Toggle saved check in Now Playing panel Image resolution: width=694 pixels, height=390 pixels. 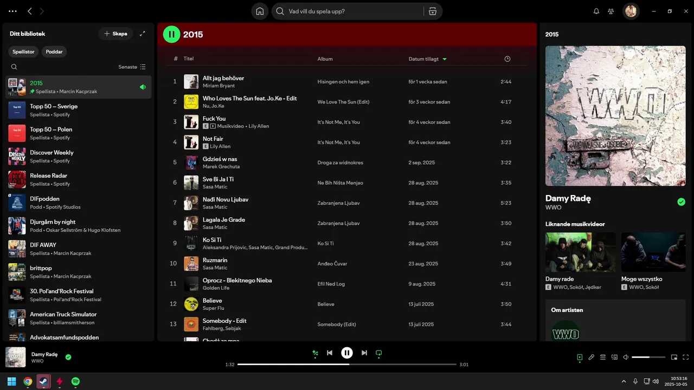point(682,202)
